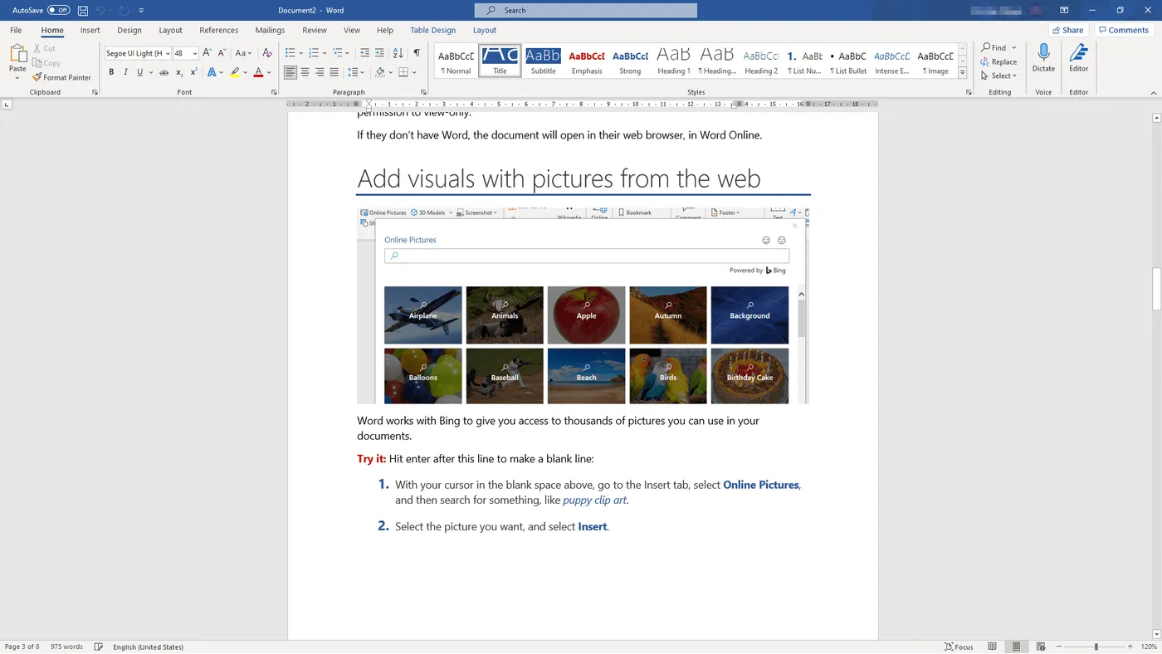Justify the paragraph text
1162x654 pixels.
334,72
